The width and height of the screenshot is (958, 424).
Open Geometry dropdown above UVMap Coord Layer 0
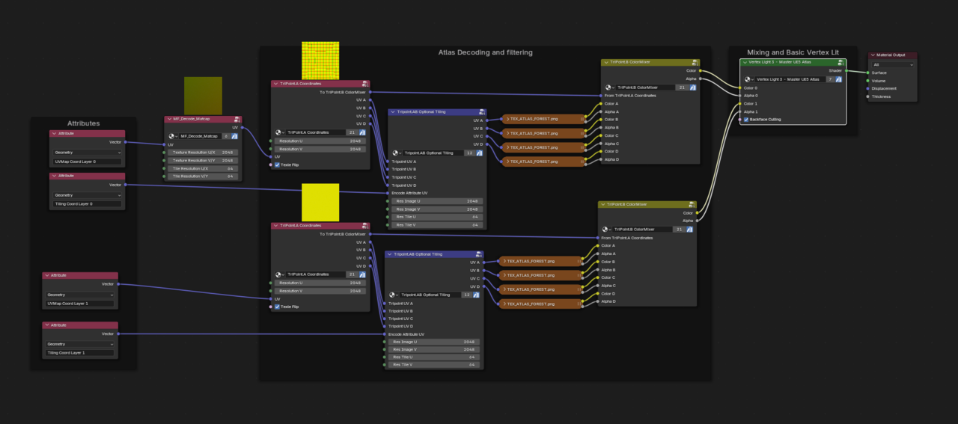(x=86, y=153)
